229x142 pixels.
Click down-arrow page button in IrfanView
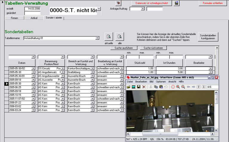[x=204, y=87]
